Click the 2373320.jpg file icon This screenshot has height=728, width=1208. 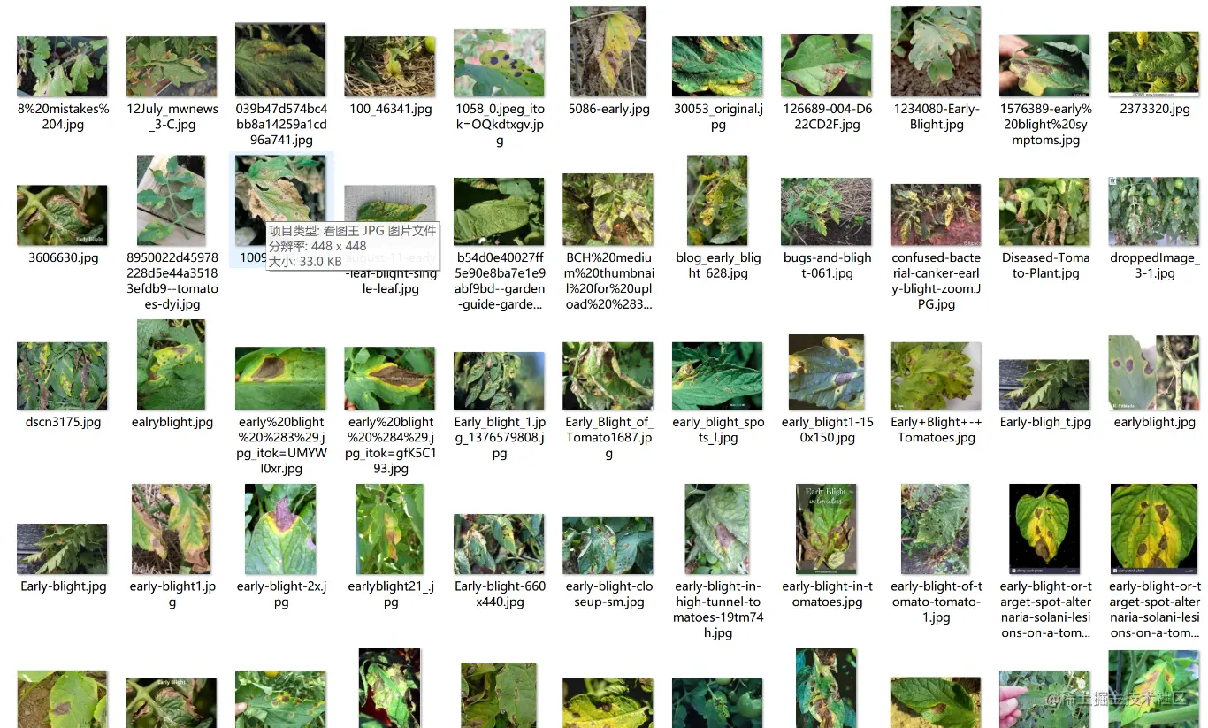[x=1154, y=63]
